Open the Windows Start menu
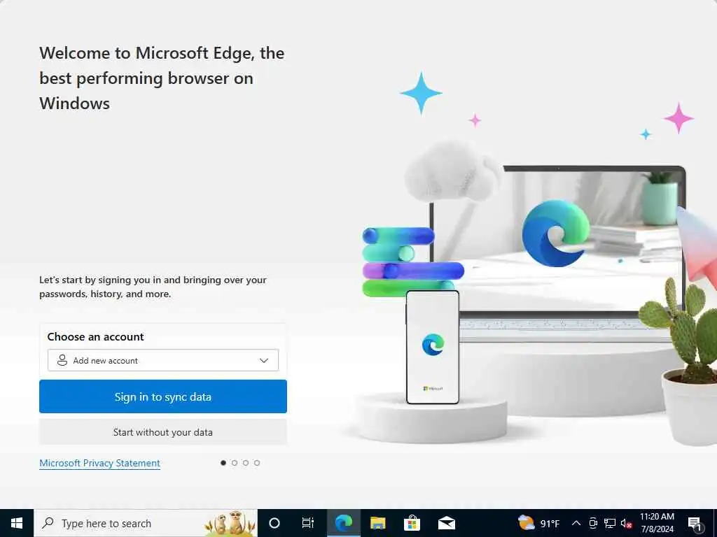 17,523
